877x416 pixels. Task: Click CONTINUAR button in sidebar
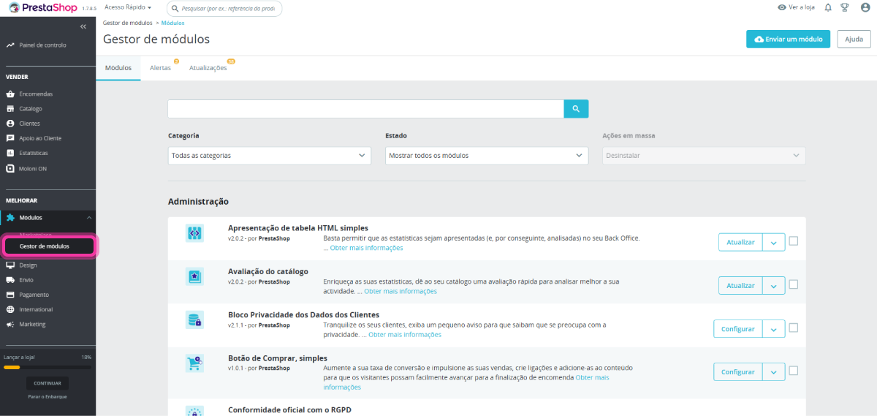click(48, 383)
